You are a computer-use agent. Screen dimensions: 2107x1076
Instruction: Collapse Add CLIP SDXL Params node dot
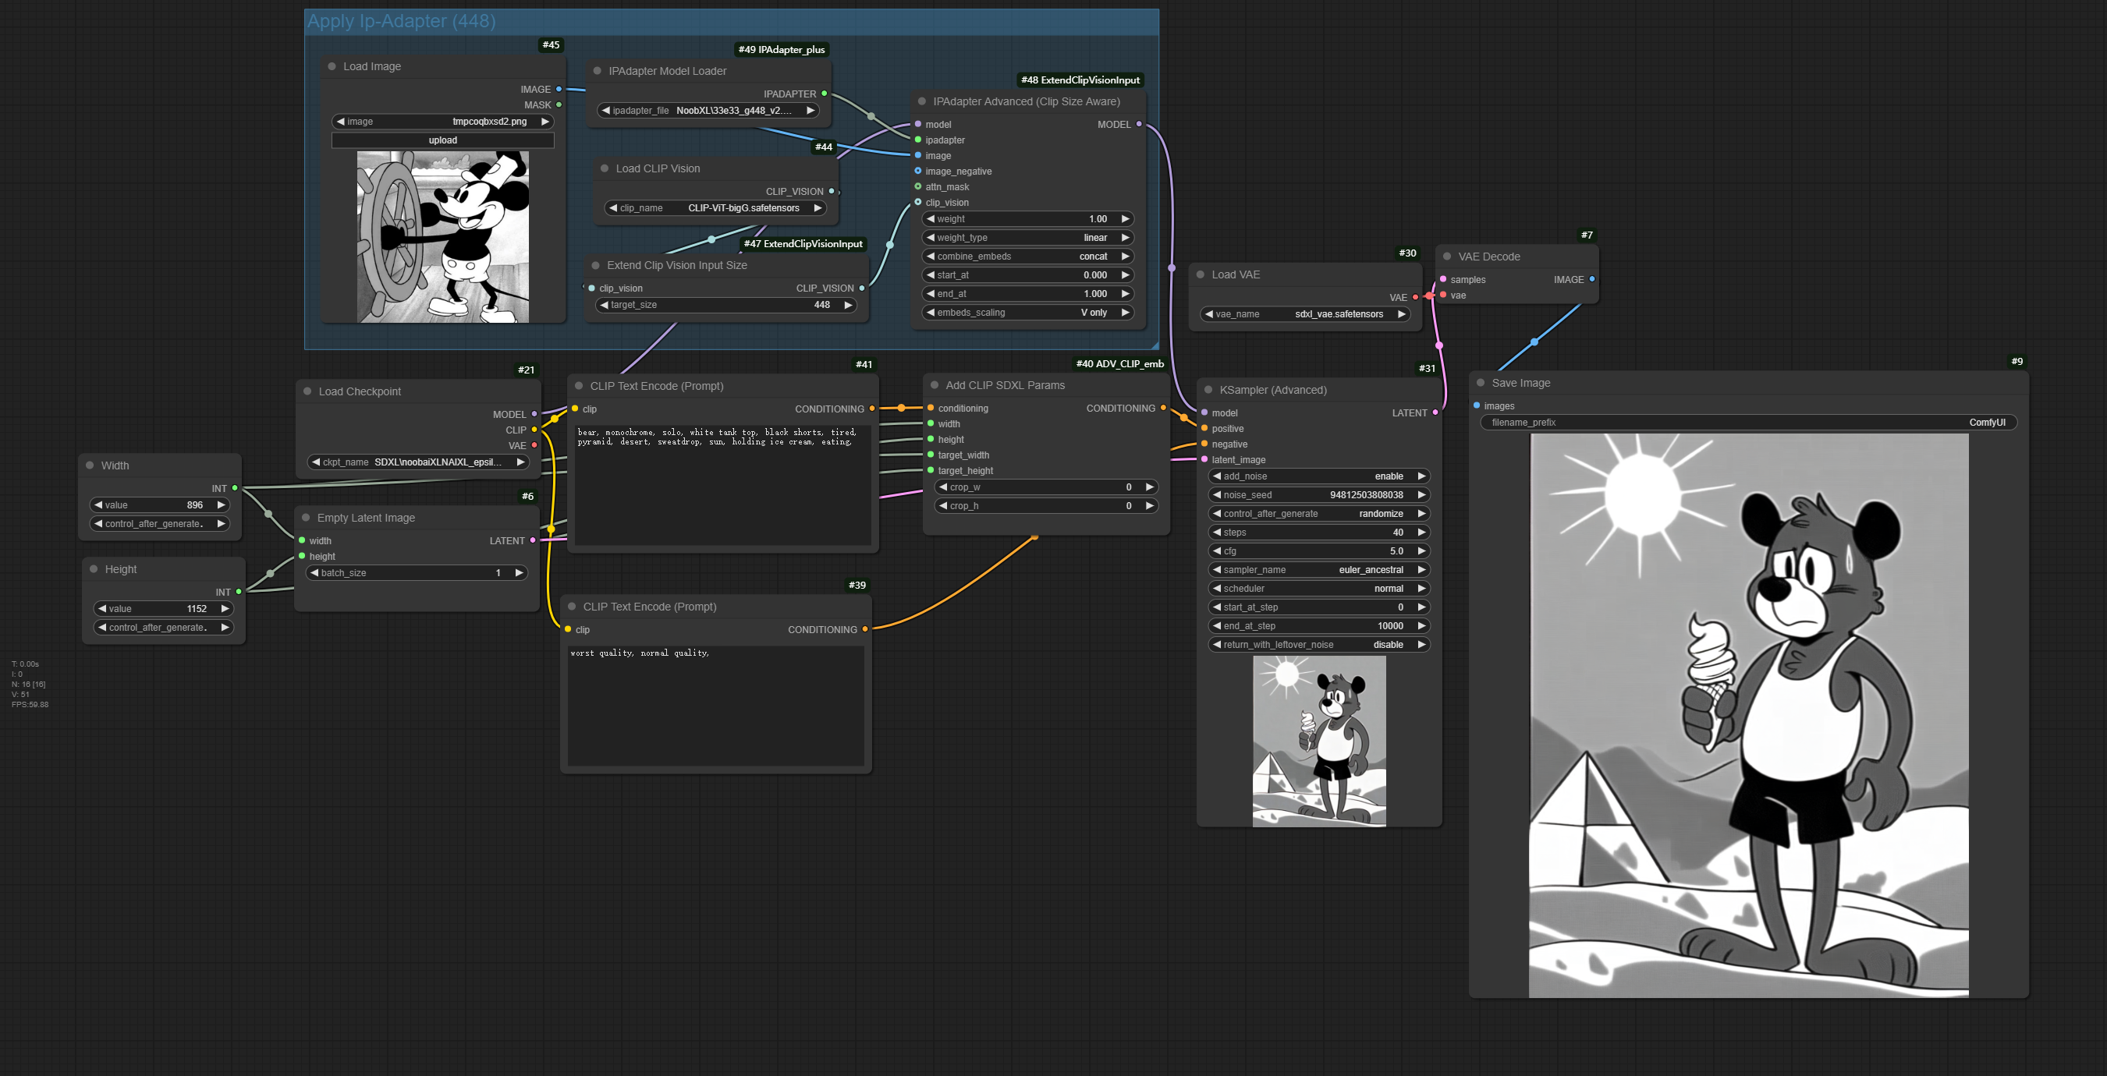(934, 385)
